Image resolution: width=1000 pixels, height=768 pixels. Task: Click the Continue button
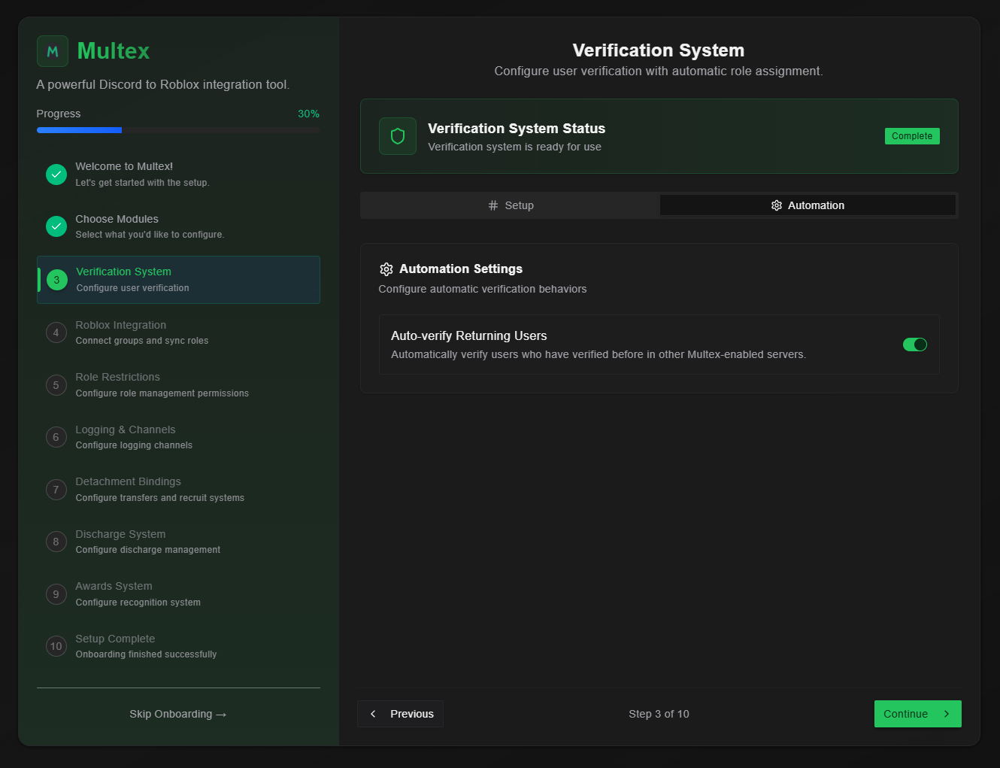coord(918,714)
